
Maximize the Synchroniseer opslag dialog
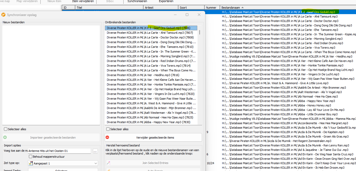coord(187,15)
